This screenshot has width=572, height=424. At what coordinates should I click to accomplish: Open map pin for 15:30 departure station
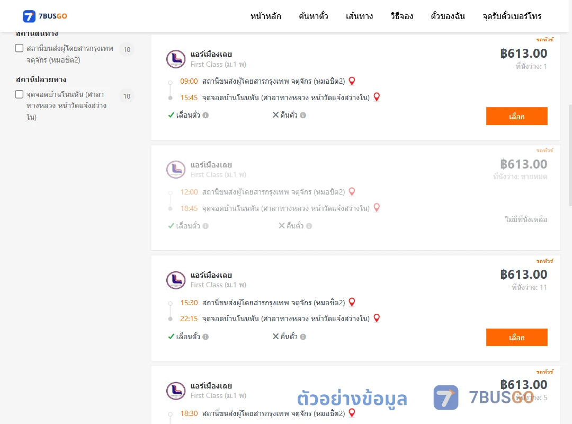tap(352, 303)
